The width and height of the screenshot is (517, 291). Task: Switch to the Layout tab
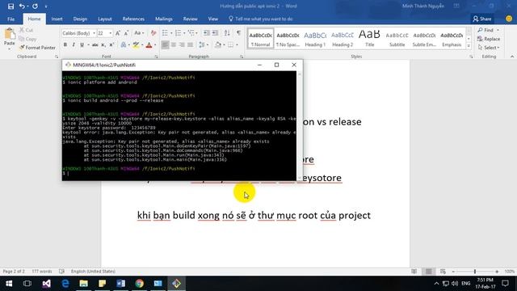[x=105, y=19]
